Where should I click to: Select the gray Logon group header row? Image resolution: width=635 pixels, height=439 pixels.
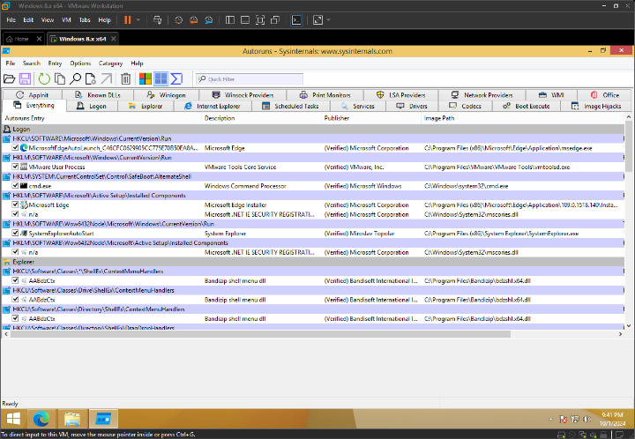(312, 129)
